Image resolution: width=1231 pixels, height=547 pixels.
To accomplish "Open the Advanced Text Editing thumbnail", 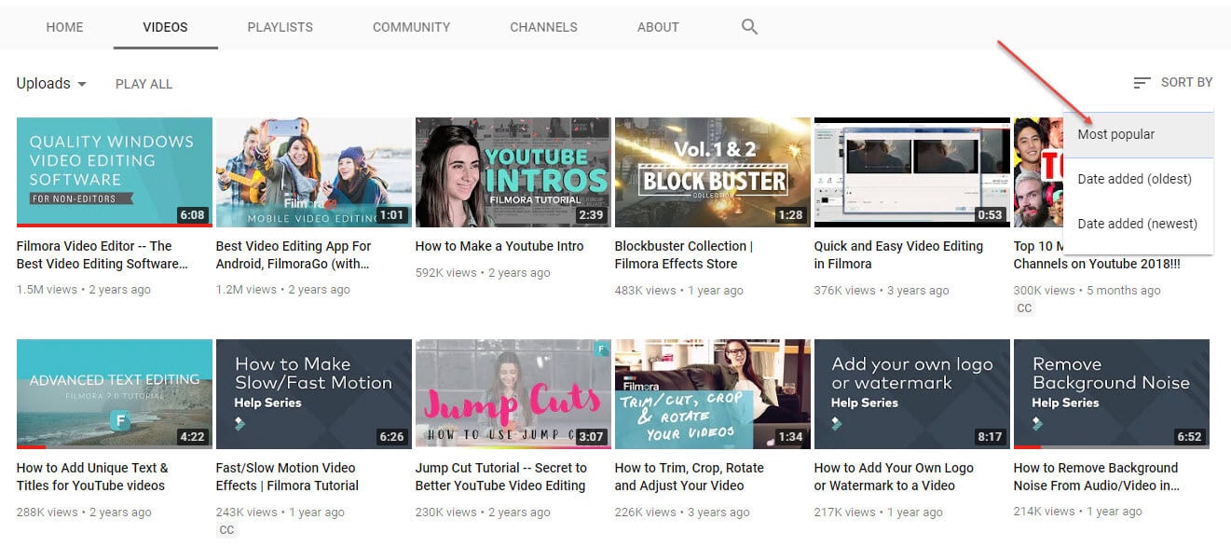I will click(115, 394).
